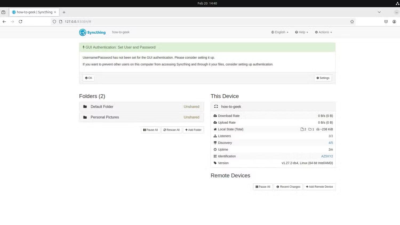
Task: Click the Unshared status of Personal Pictures
Action: (191, 117)
